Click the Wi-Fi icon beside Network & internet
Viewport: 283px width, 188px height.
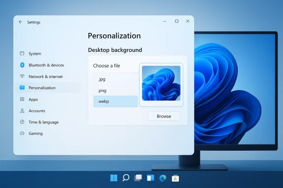22,76
